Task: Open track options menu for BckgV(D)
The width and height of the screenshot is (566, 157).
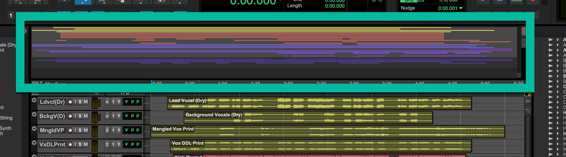Action: coord(34,115)
